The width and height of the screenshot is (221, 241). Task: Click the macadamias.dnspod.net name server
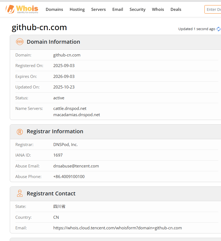tap(76, 115)
